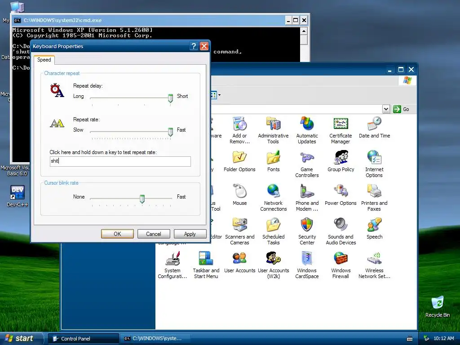Open Scheduled Tasks icon
Screen dimensions: 460x345
coord(274,231)
